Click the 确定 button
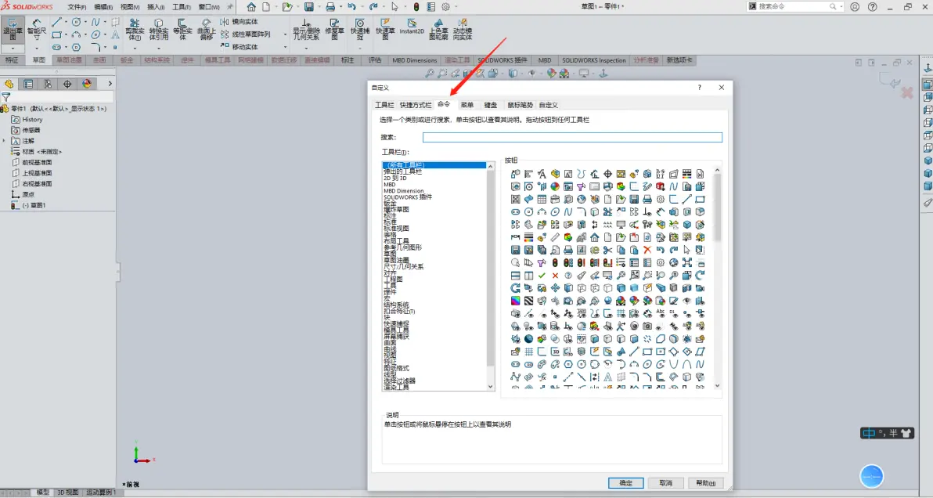 [625, 482]
